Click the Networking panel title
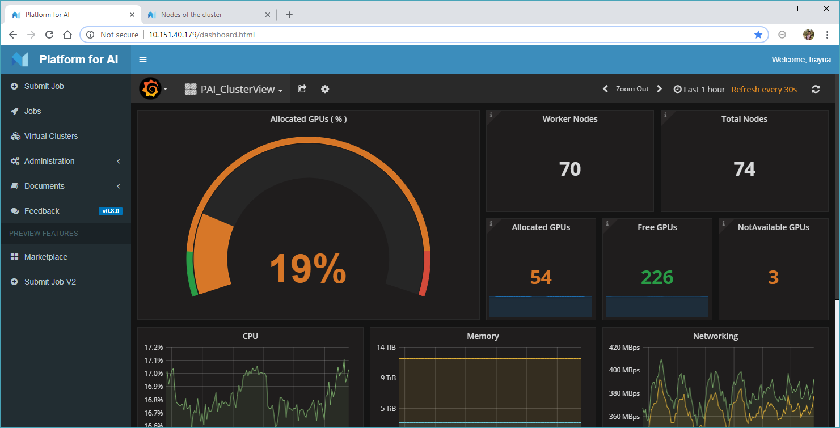This screenshot has width=840, height=428. click(715, 336)
